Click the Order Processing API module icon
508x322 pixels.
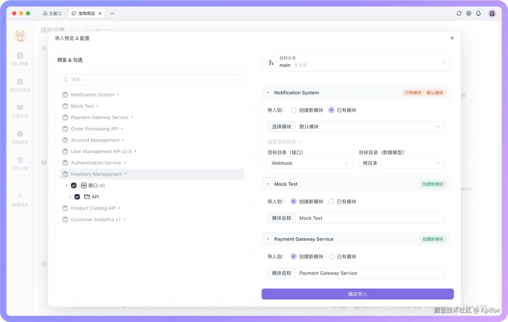[65, 129]
